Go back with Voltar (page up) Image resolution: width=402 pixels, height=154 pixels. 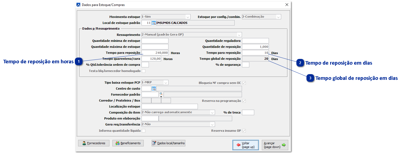pyautogui.click(x=246, y=145)
